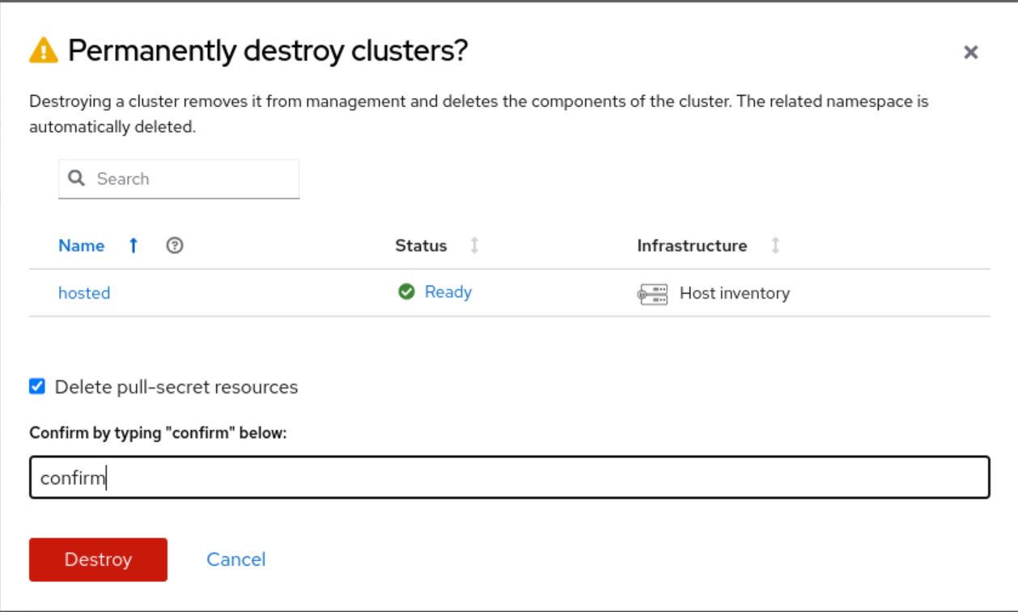Click the Host inventory text

pyautogui.click(x=735, y=293)
